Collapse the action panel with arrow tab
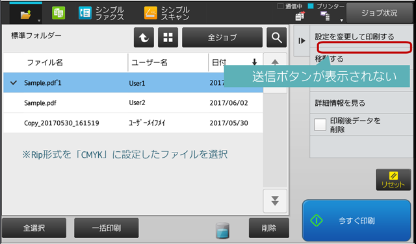This screenshot has width=416, height=244. click(x=302, y=41)
